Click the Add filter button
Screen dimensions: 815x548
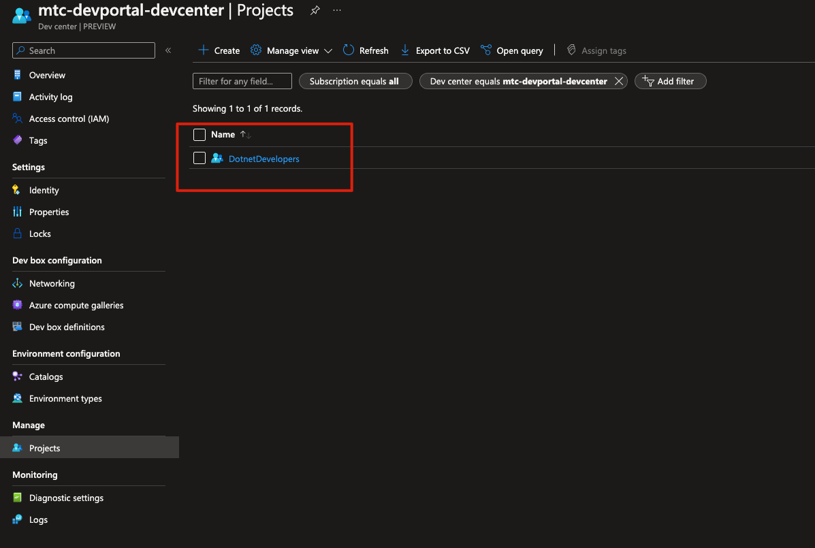(670, 81)
